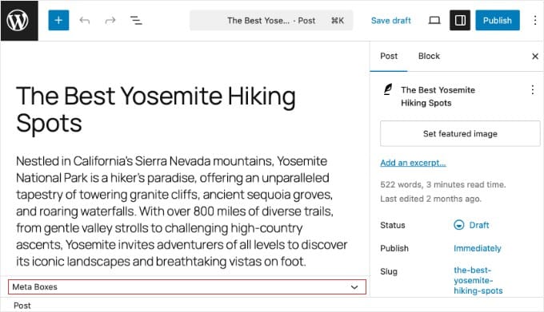Click inside the intro paragraph block
The height and width of the screenshot is (312, 544).
click(182, 211)
